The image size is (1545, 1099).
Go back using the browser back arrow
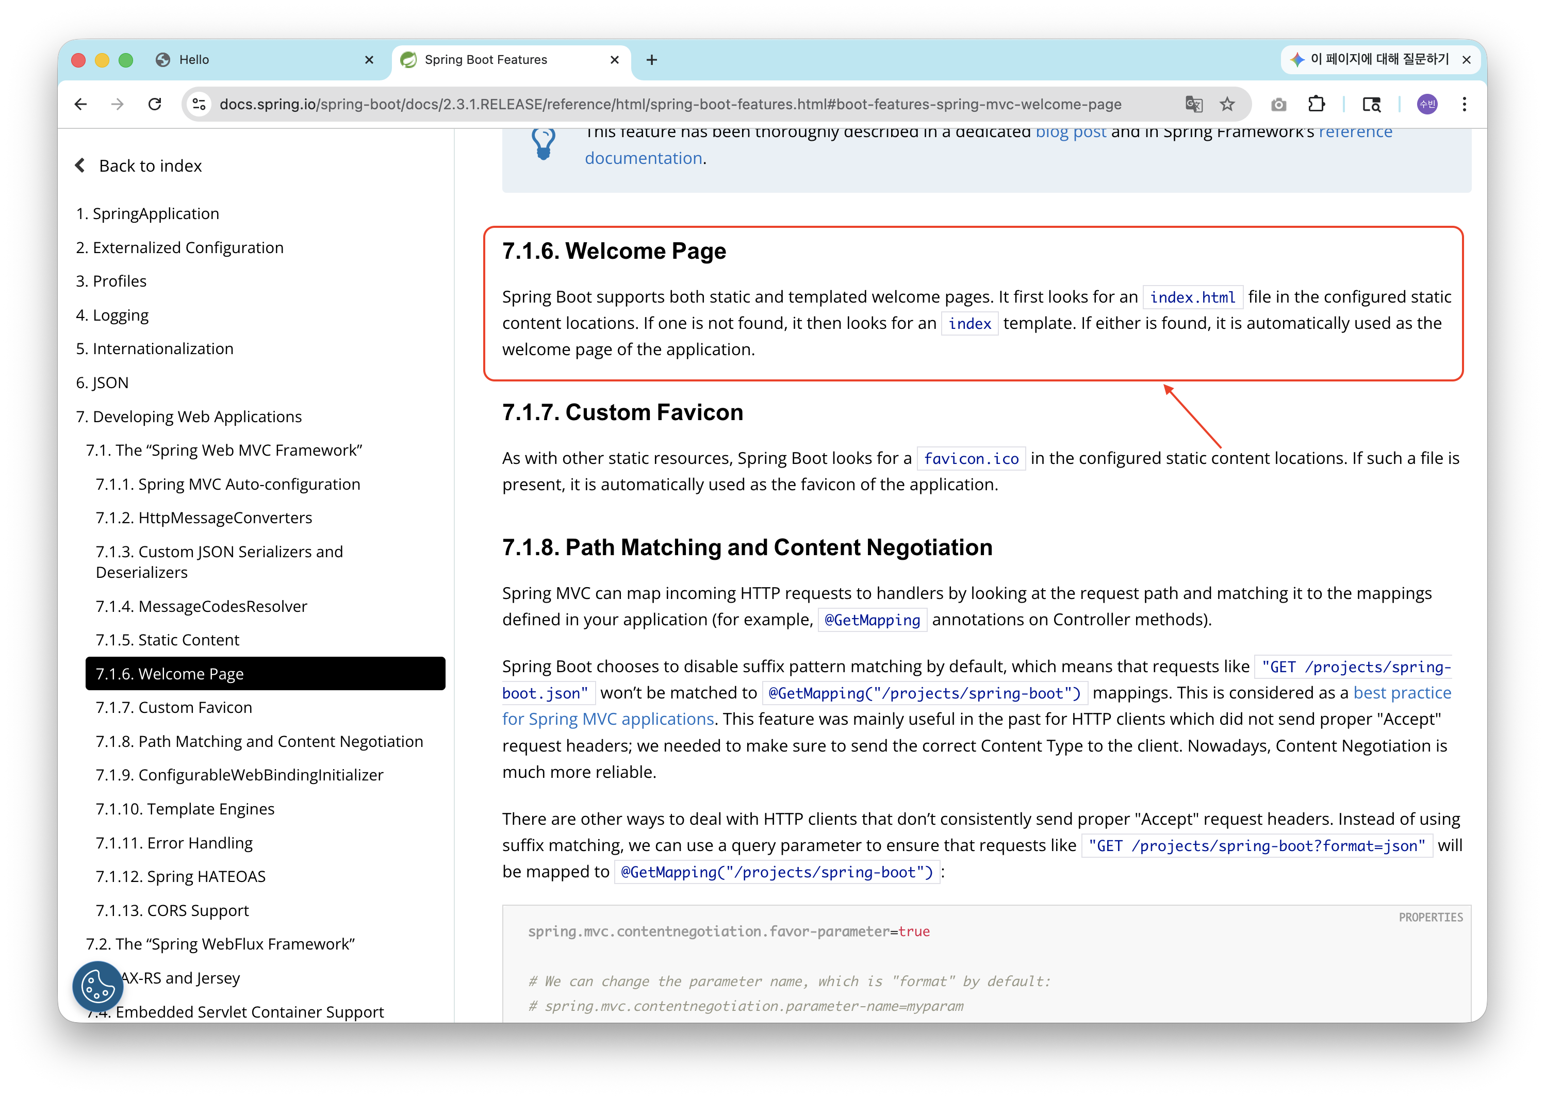pyautogui.click(x=80, y=104)
